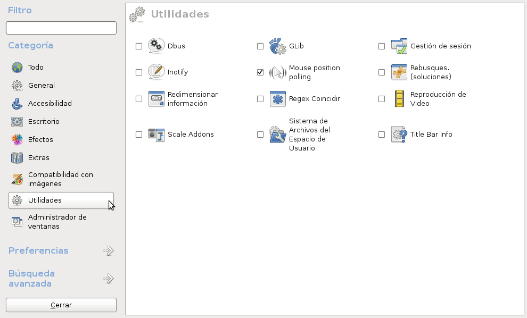527x318 pixels.
Task: Click the Gestión de sesión icon
Action: coord(399,46)
